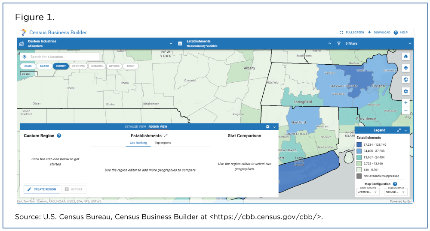This screenshot has width=430, height=231.
Task: Expand the Establishments panel diagonal arrows
Action: (166, 135)
